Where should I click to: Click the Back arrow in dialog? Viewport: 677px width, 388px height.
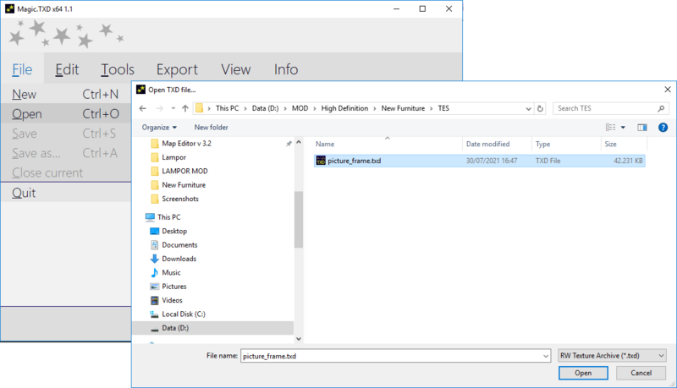tap(143, 108)
